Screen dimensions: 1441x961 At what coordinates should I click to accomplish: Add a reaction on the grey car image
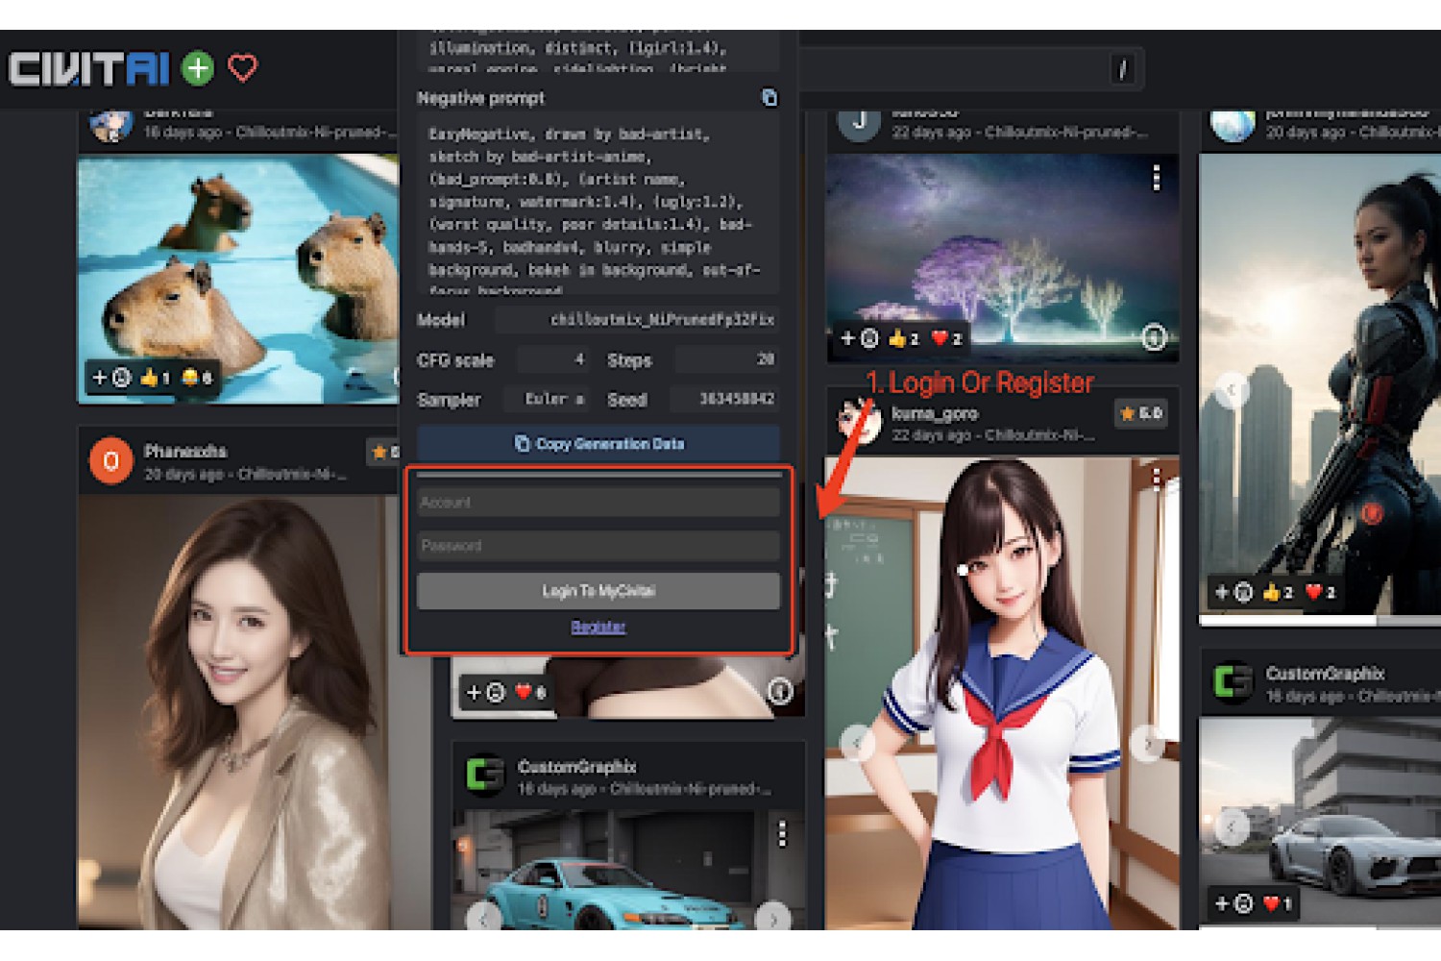[x=1233, y=903]
